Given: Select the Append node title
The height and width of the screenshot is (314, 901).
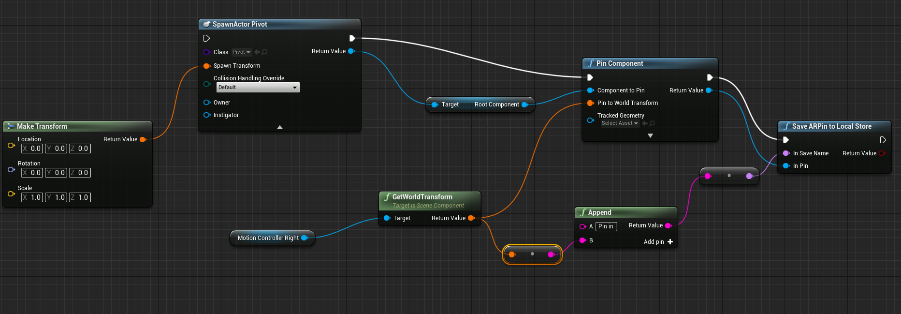Looking at the screenshot, I should point(599,212).
